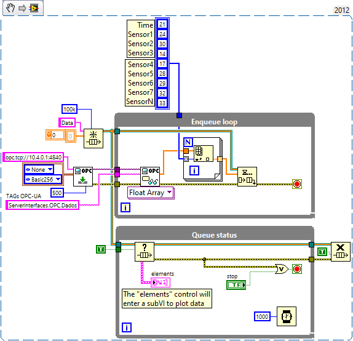
Task: Click the 500 numeric constant
Action: pos(57,193)
